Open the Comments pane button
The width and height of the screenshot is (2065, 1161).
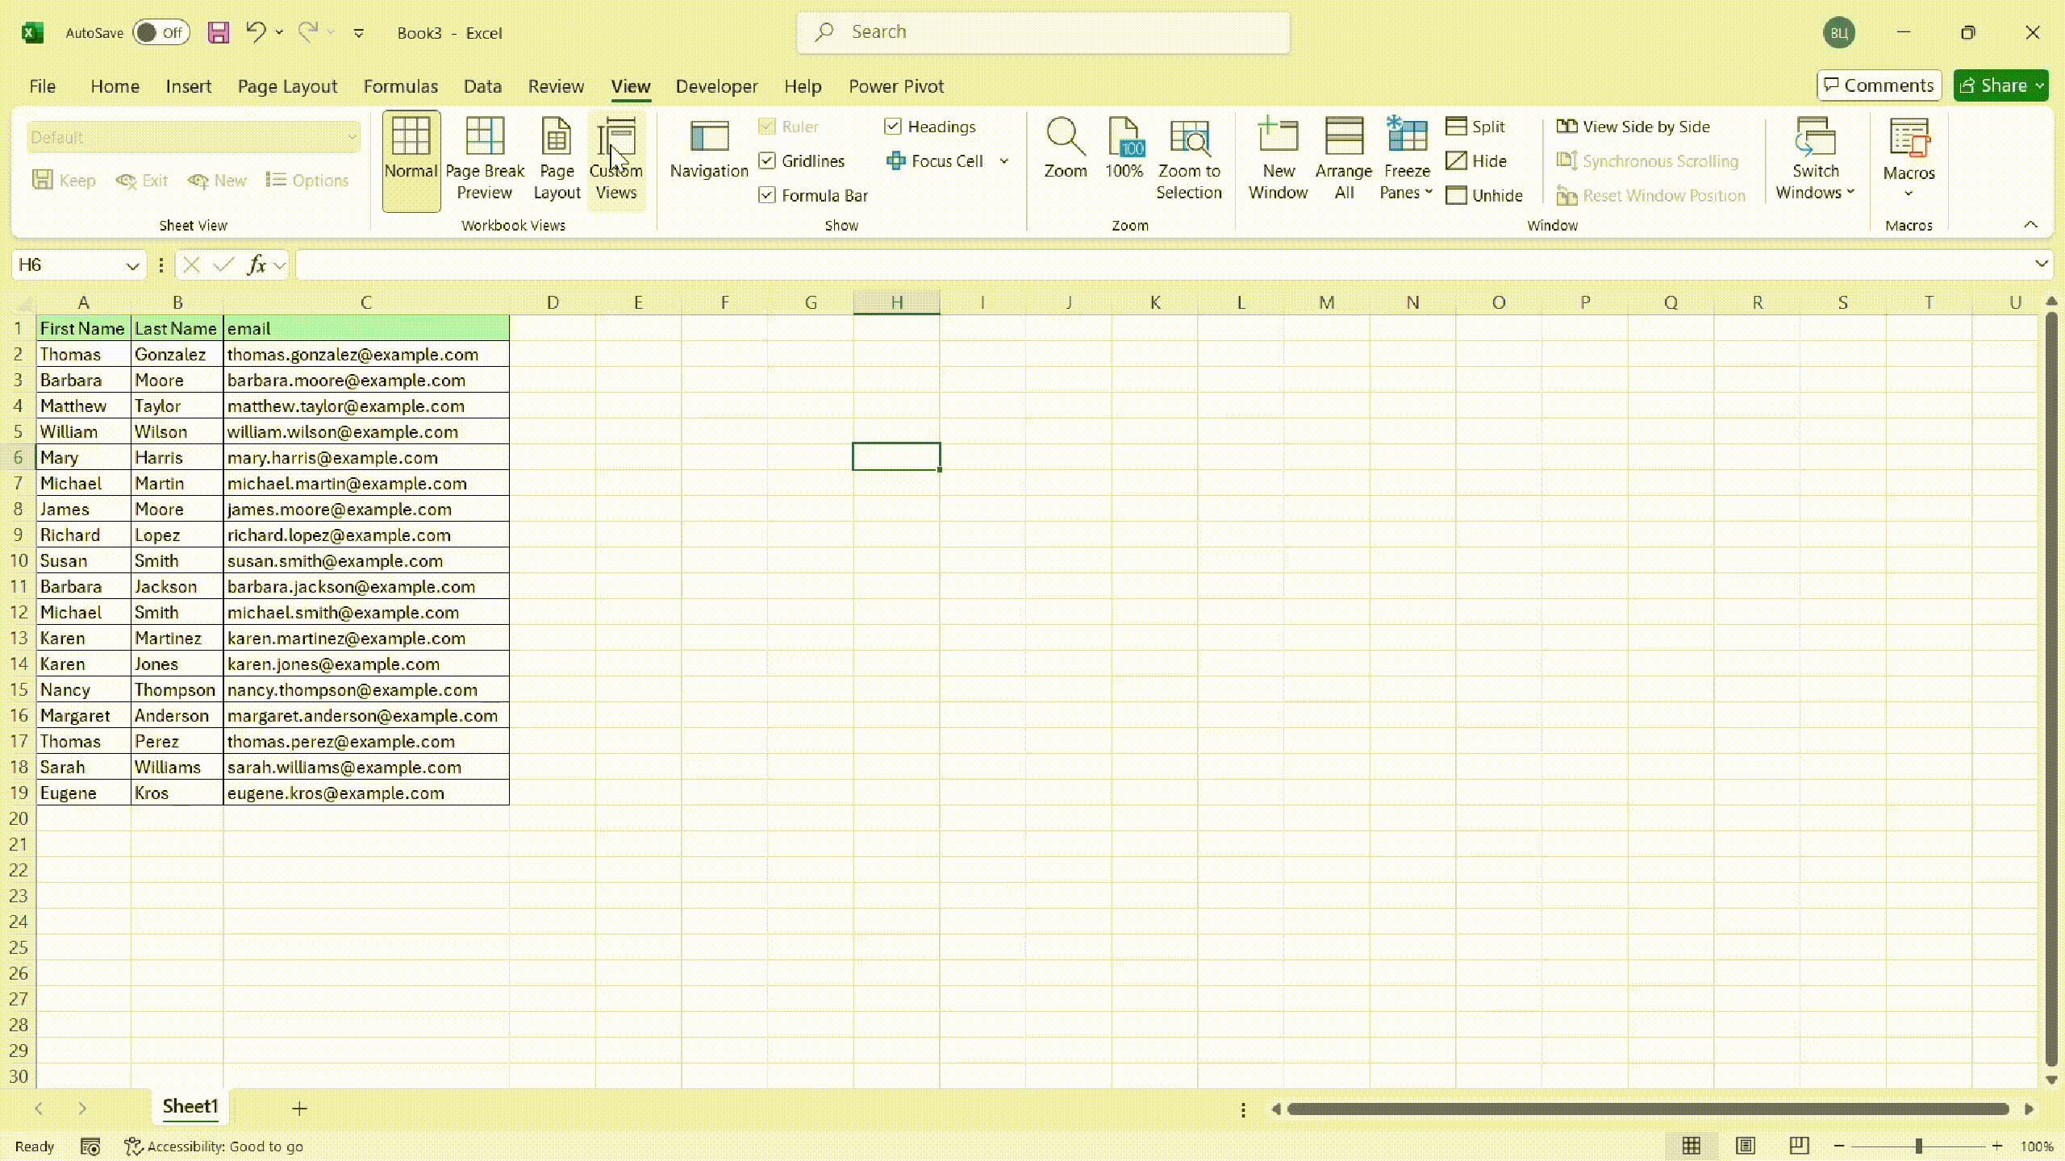1879,85
